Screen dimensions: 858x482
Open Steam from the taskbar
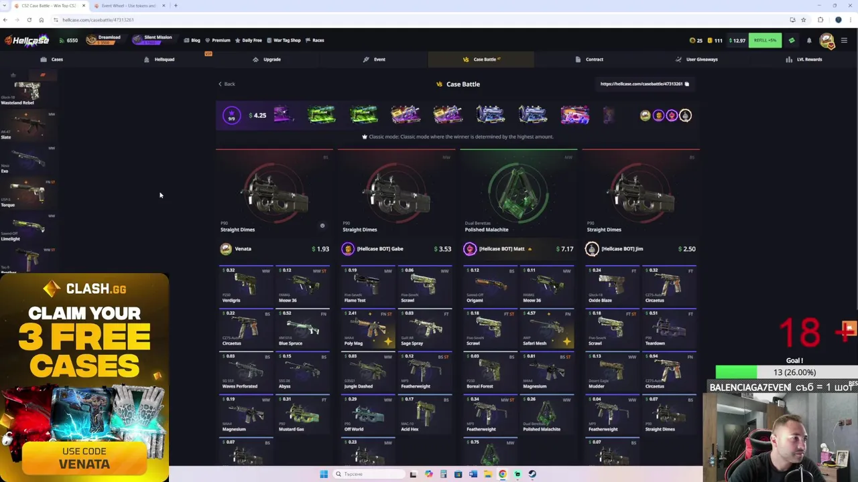click(x=532, y=474)
